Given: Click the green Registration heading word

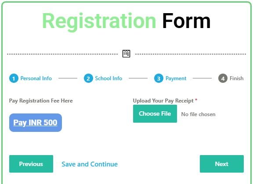Looking at the screenshot, I should coord(99,21).
